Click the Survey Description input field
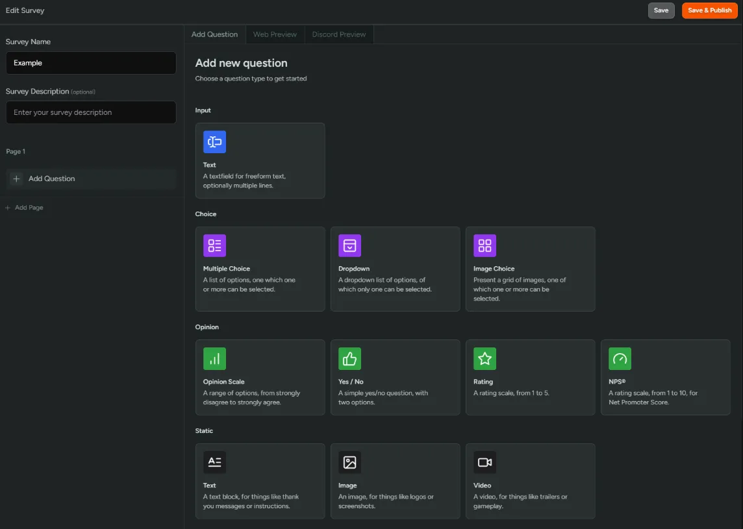This screenshot has width=743, height=529. pyautogui.click(x=91, y=112)
